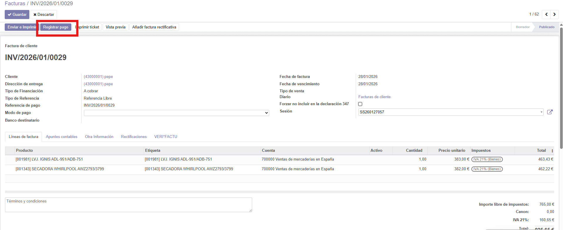This screenshot has height=230, width=563.
Task: Open external link icon next to Sesión
Action: 550,112
